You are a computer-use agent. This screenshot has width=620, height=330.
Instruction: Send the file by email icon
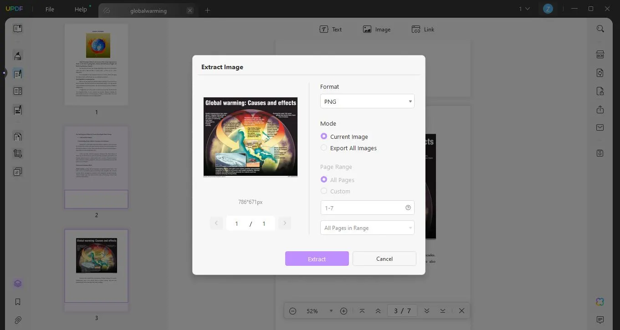click(600, 128)
